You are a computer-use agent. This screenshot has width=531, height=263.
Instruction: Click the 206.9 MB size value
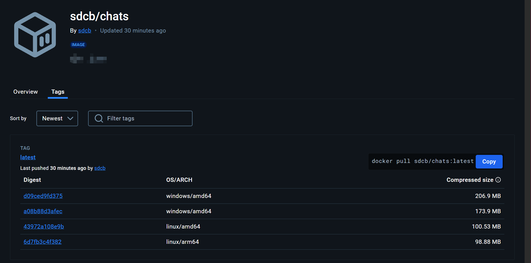(488, 196)
